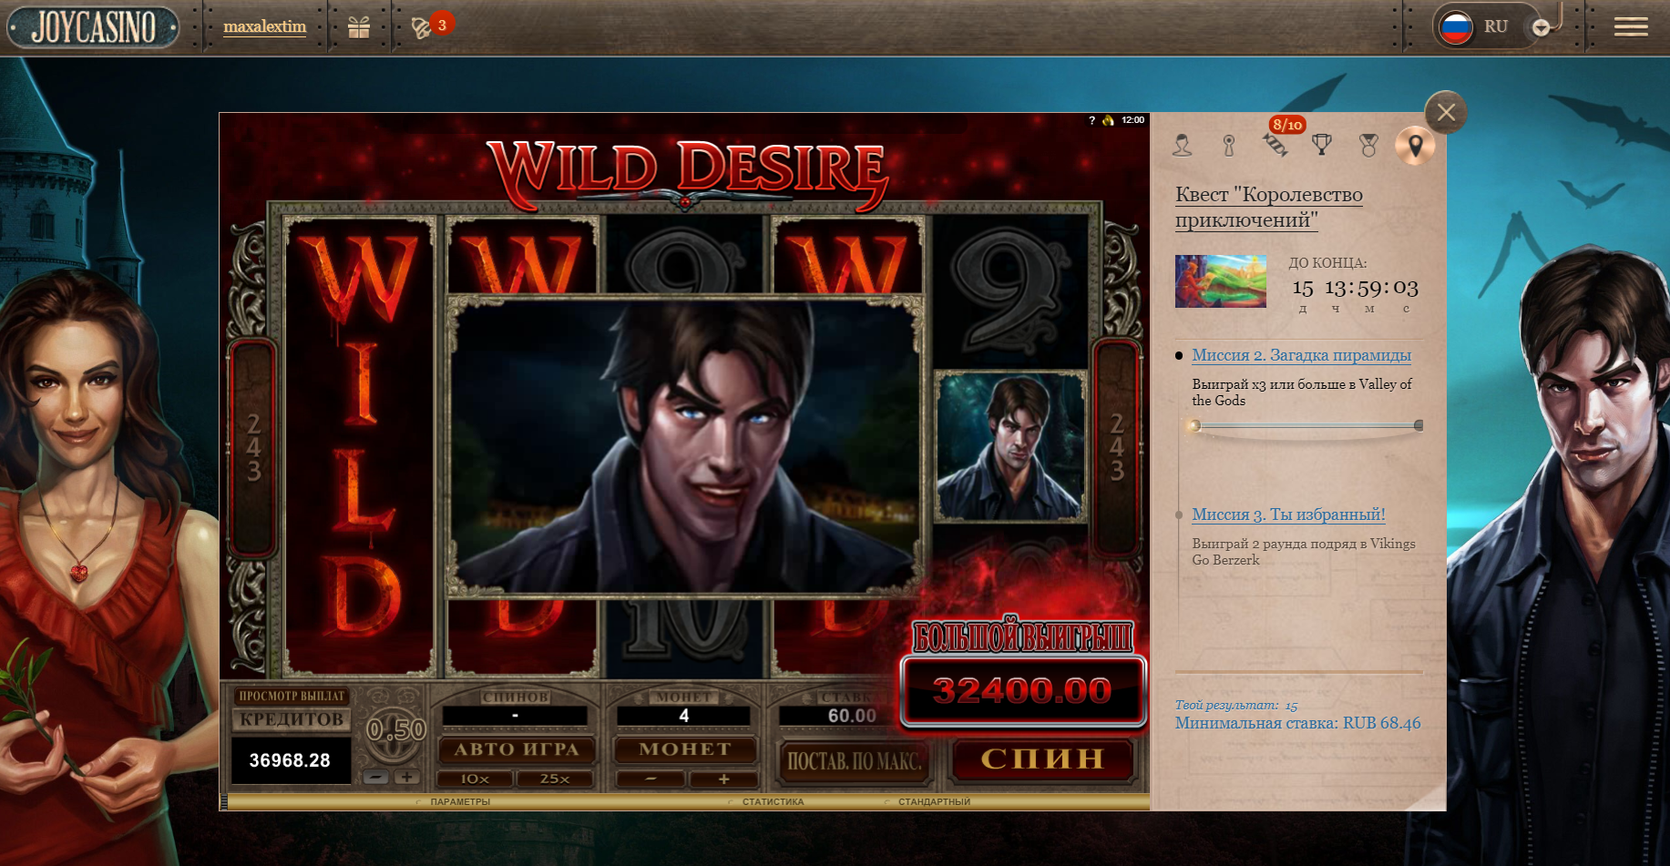Click the Russian flag language icon
The image size is (1670, 866).
click(1456, 27)
